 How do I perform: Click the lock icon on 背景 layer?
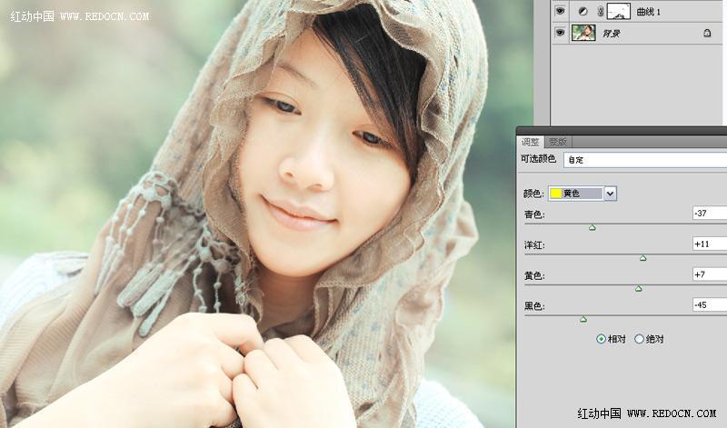tap(707, 33)
